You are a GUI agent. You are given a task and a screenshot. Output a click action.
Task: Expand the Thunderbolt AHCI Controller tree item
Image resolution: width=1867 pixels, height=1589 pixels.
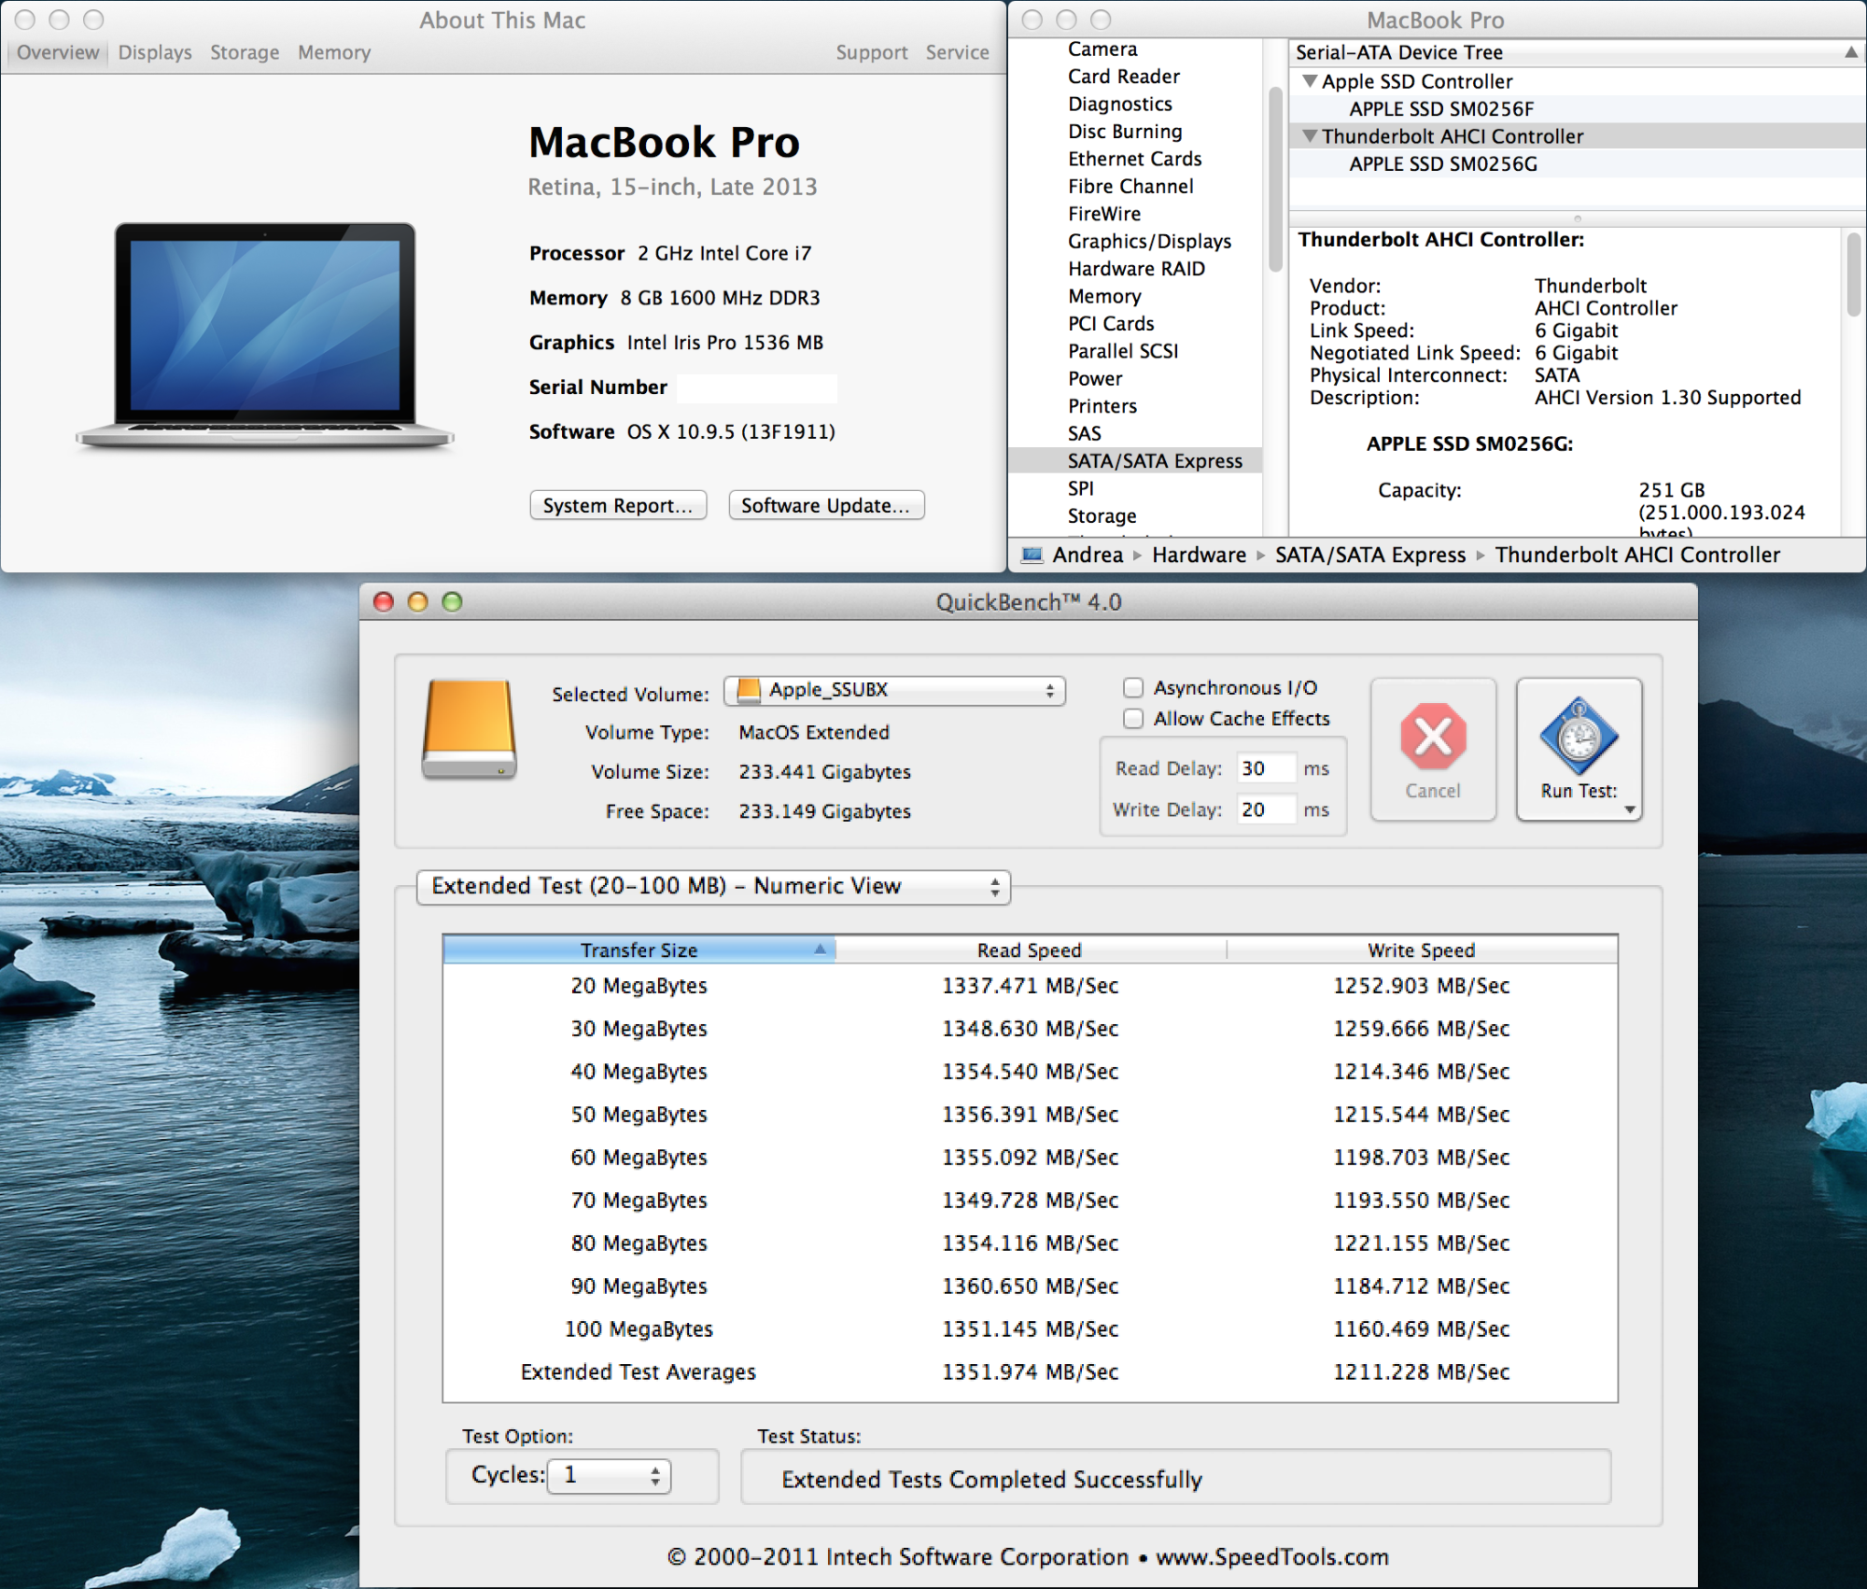click(x=1313, y=137)
